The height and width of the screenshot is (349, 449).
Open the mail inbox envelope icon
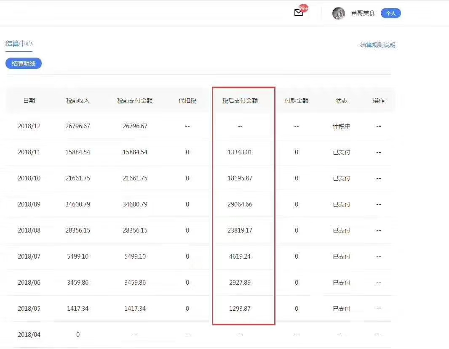pyautogui.click(x=298, y=13)
